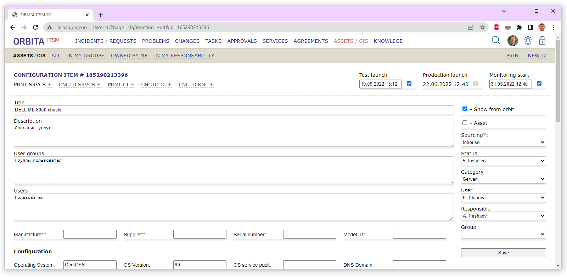
Task: Bookmark page with the star icon
Action: point(482,27)
